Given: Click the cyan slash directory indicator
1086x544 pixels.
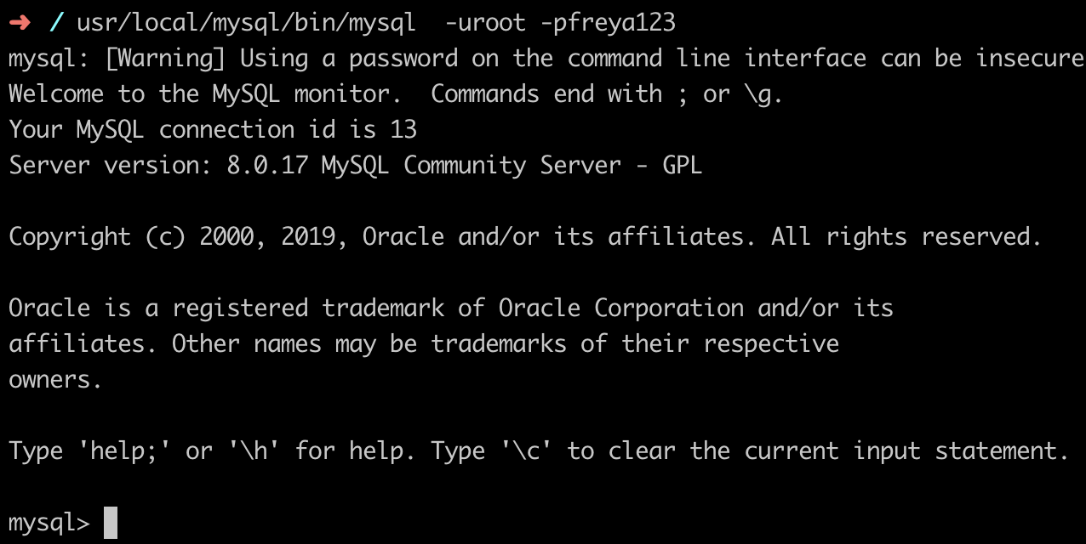Looking at the screenshot, I should 57,23.
